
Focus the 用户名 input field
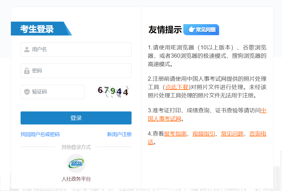click(x=81, y=50)
